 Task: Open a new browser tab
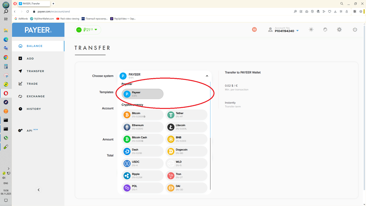pyautogui.click(x=53, y=4)
